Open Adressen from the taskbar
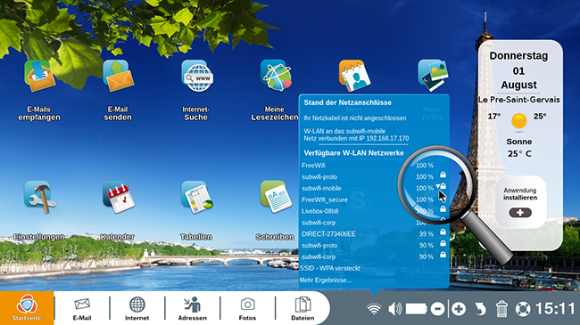Image resolution: width=580 pixels, height=325 pixels. coord(193,308)
